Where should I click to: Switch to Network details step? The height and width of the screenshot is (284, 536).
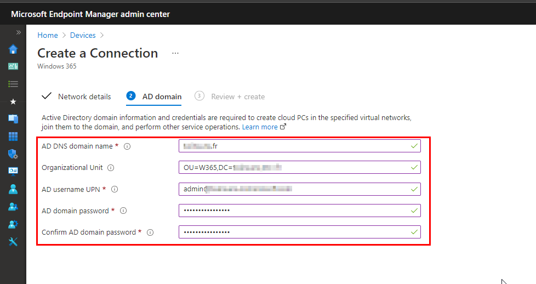pyautogui.click(x=76, y=96)
